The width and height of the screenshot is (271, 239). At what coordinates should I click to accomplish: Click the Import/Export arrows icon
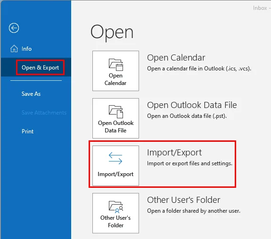(x=115, y=158)
